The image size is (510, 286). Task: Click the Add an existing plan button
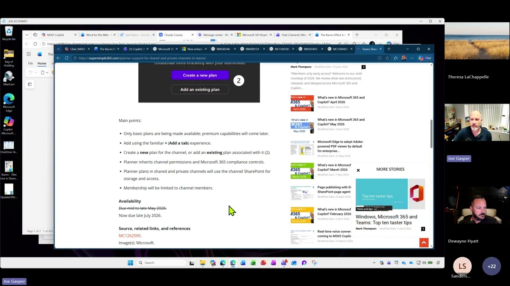(x=200, y=89)
